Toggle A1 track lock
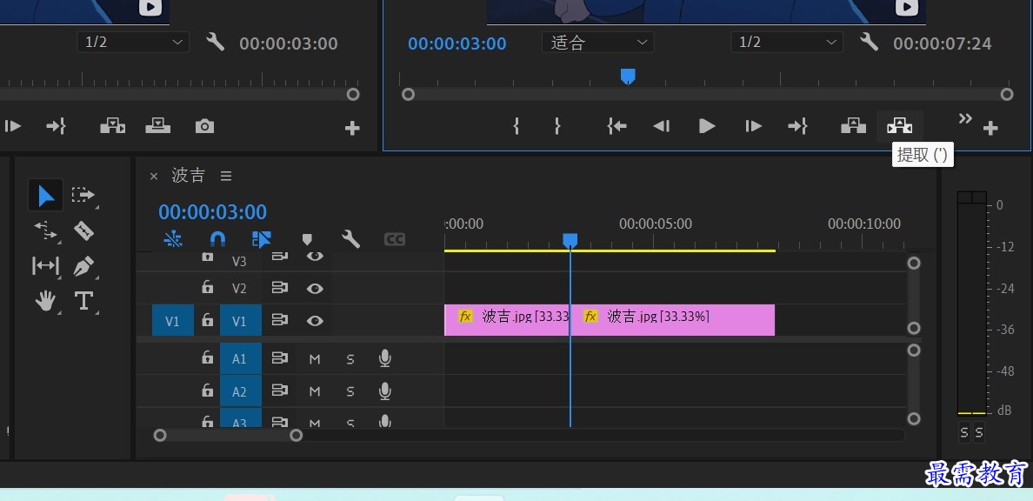This screenshot has height=501, width=1033. 208,357
